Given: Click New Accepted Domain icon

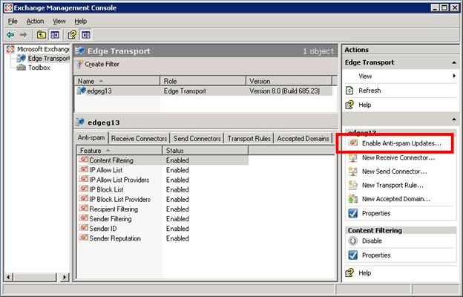Looking at the screenshot, I should (353, 199).
